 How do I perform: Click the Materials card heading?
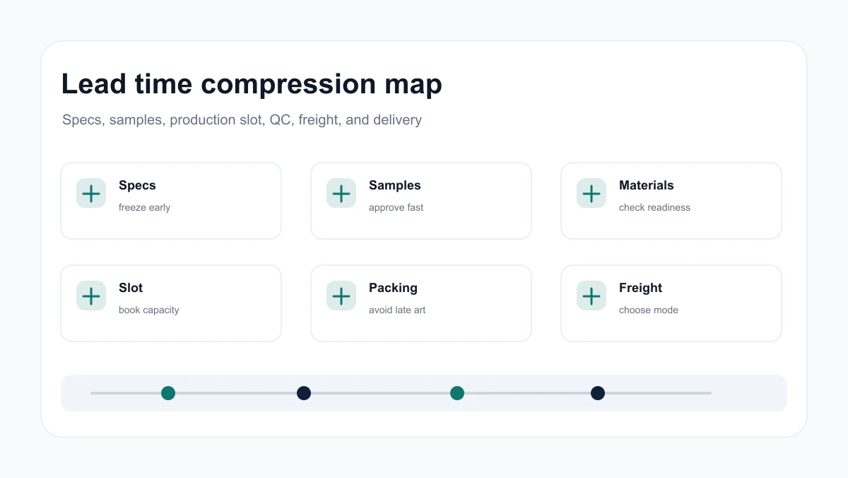(x=646, y=185)
